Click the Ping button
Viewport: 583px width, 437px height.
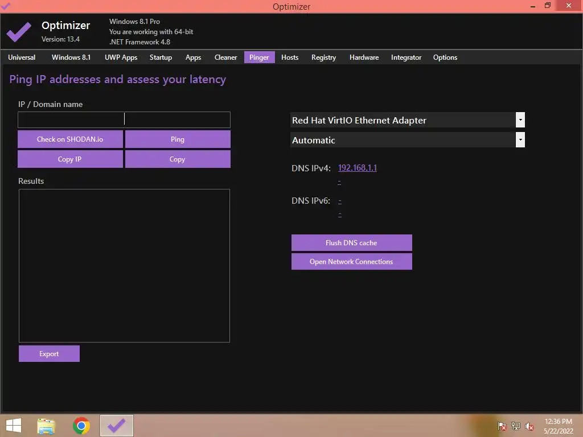178,139
